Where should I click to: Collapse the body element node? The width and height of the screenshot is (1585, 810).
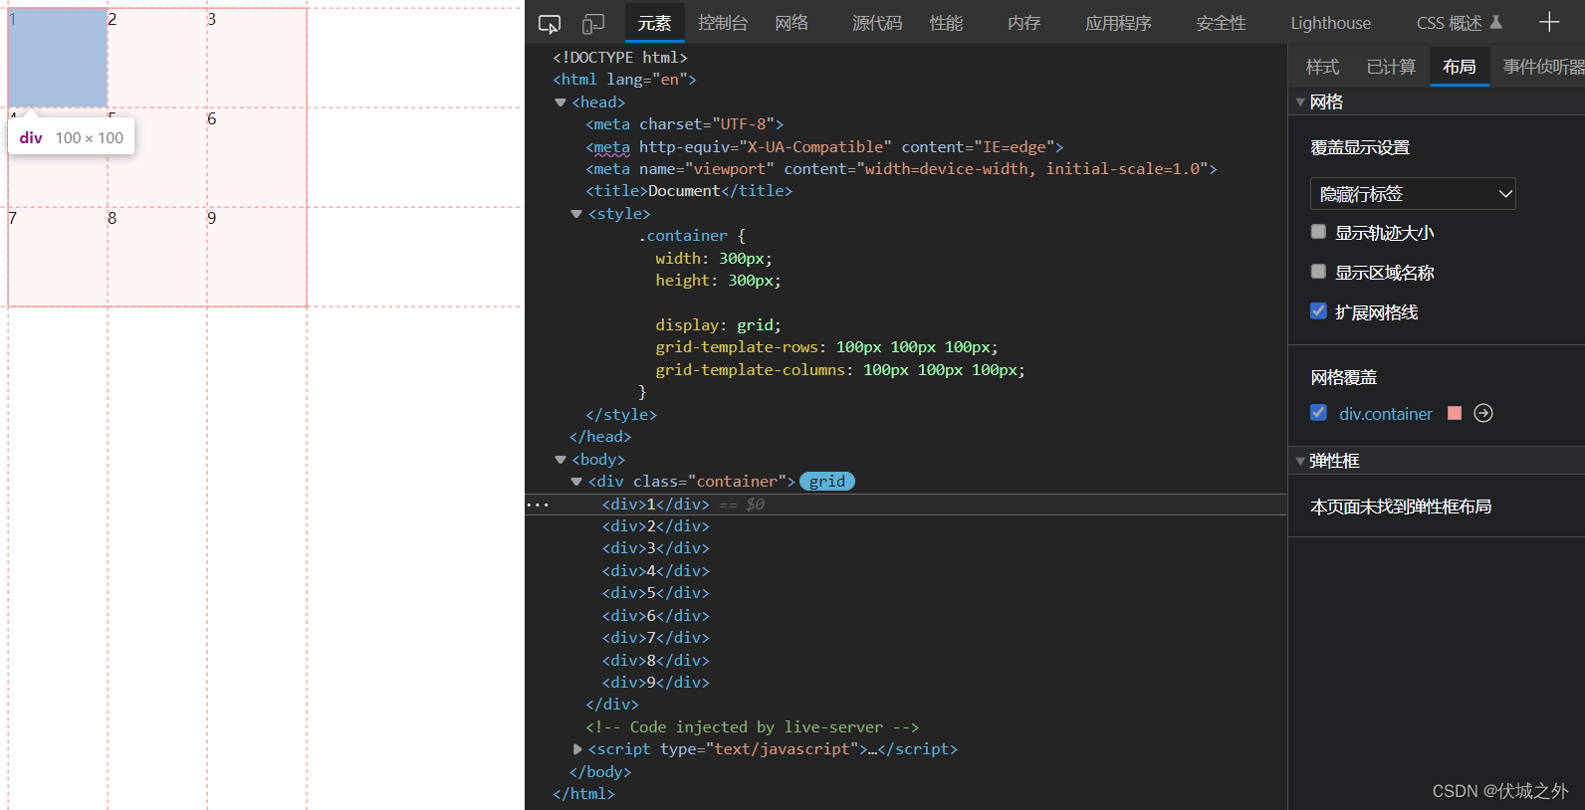[561, 460]
